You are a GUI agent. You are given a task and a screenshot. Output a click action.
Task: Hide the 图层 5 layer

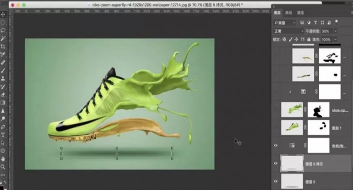275,181
